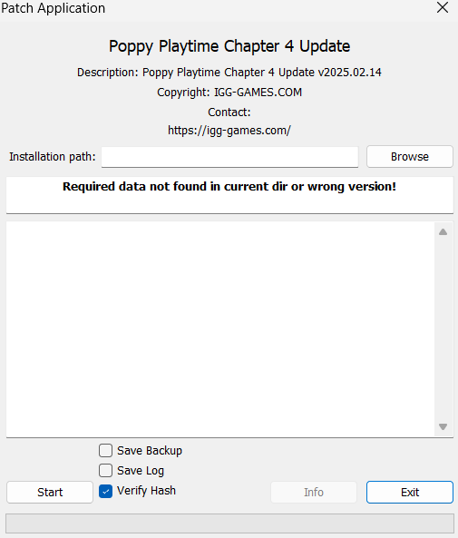Image resolution: width=458 pixels, height=538 pixels.
Task: Focus the Installation path text field
Action: pos(229,157)
